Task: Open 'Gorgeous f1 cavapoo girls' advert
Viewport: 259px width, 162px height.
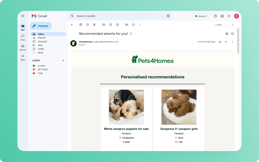Action: tap(179, 129)
